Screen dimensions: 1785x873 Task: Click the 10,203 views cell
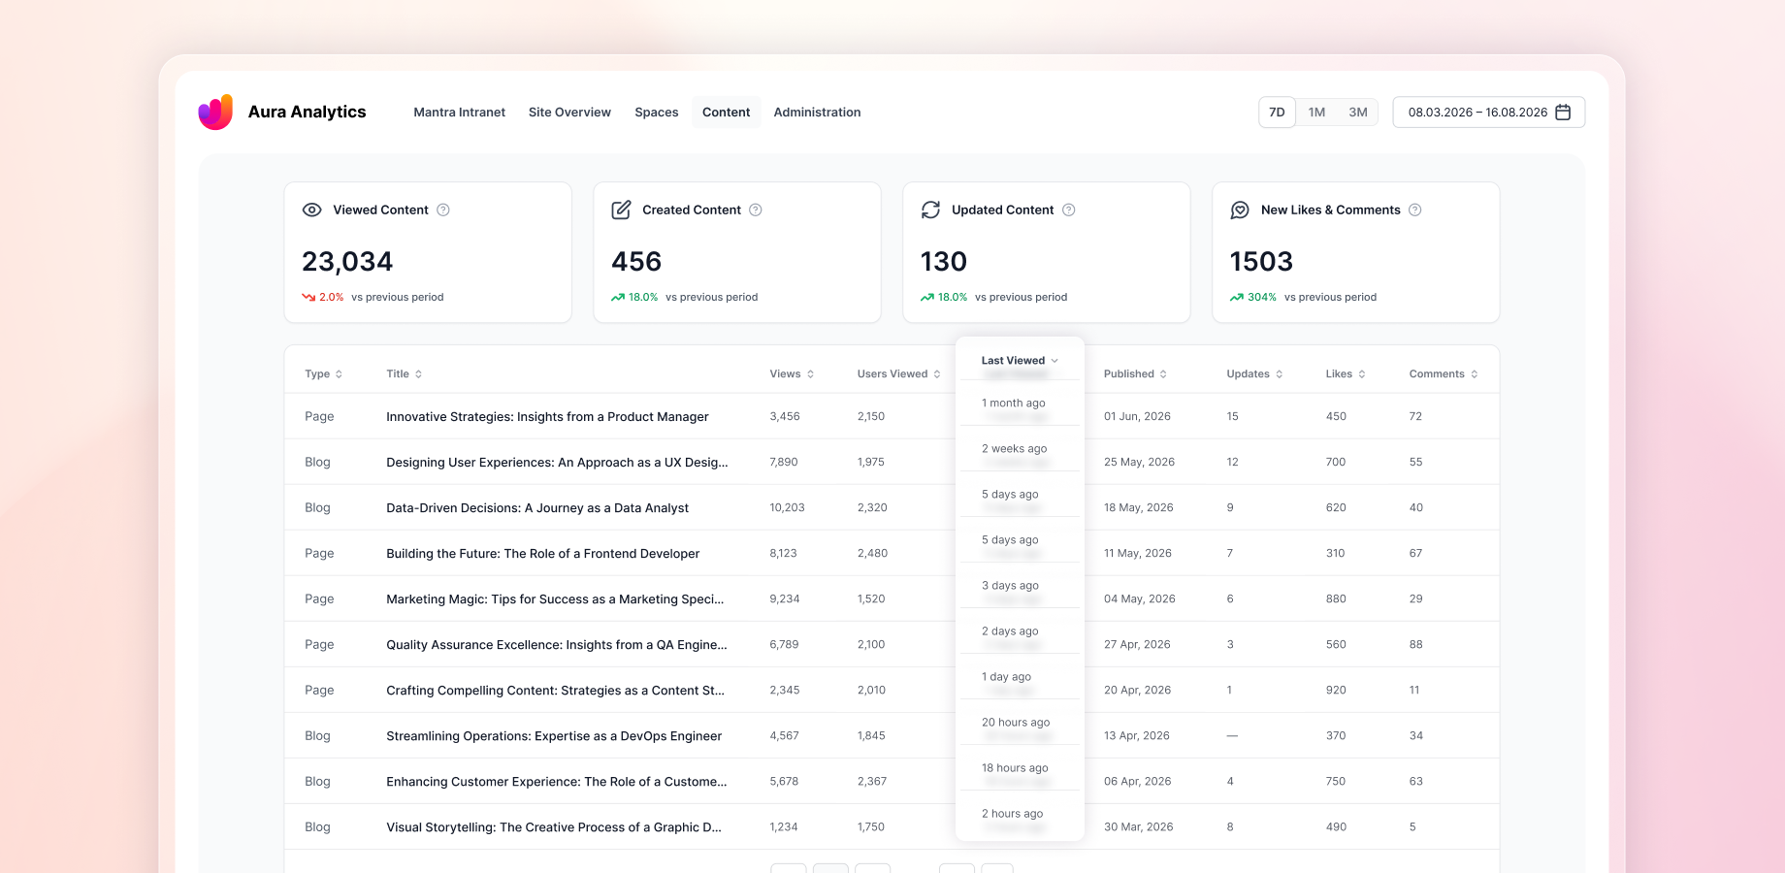[787, 507]
